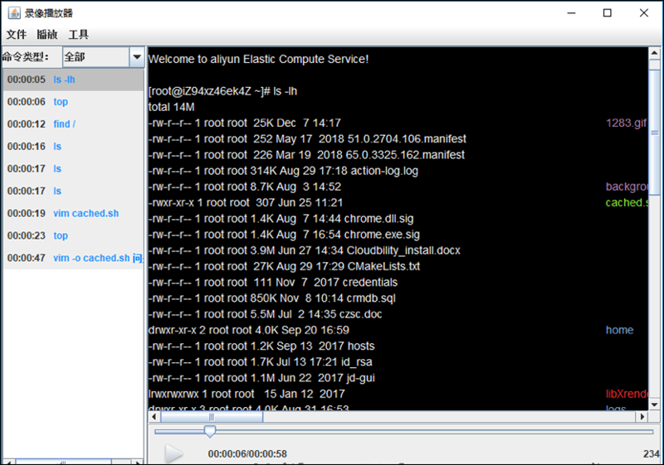Click the terminal horizontal scrollbar thumb

coord(211,417)
